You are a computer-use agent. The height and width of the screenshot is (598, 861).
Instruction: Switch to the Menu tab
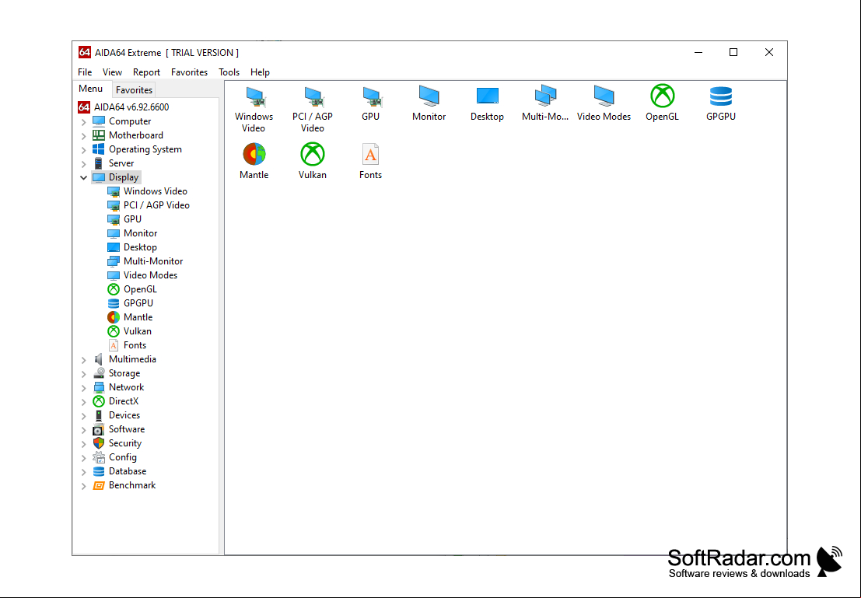90,89
